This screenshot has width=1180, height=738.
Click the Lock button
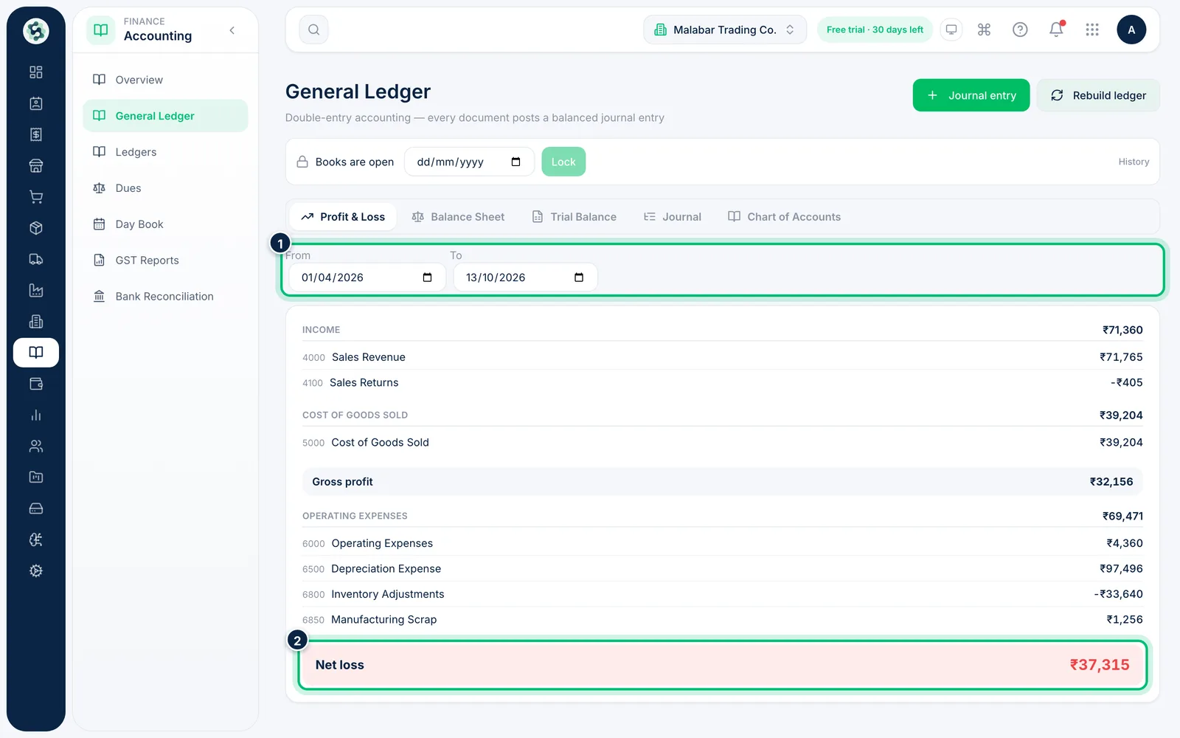click(563, 162)
